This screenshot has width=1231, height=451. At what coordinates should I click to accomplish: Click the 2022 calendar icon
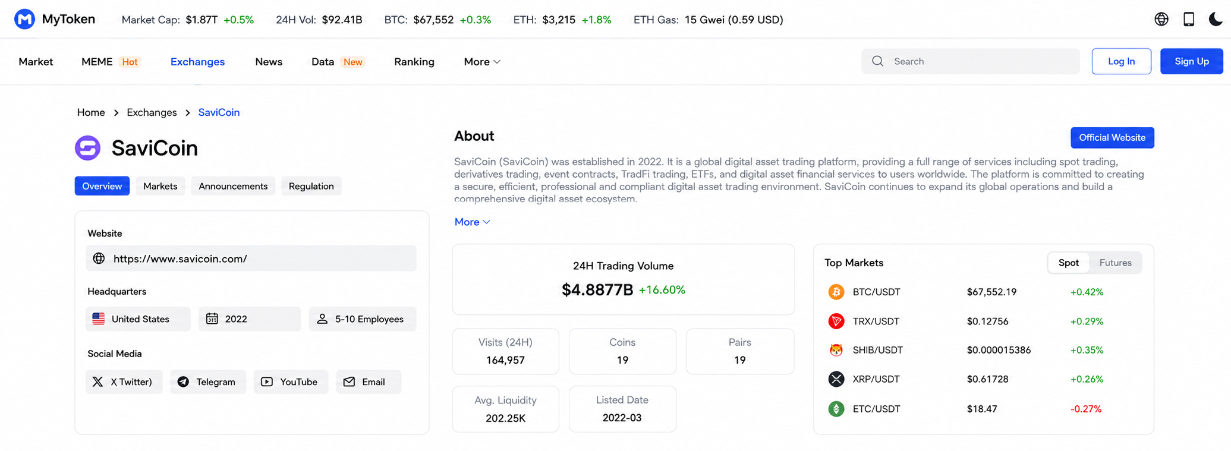tap(212, 319)
